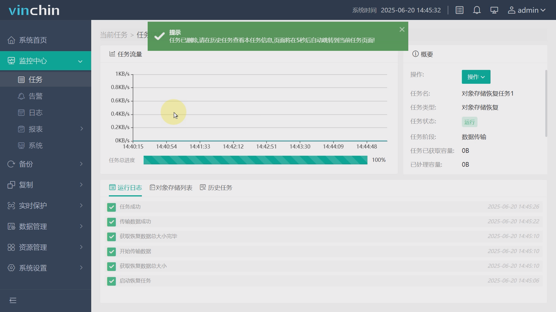This screenshot has height=312, width=556.
Task: Open 告警 alerts in sidebar
Action: point(35,96)
